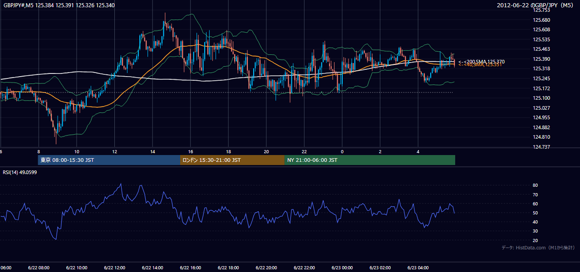
Task: Select the 40 SMA 125.351 label
Action: click(480, 65)
